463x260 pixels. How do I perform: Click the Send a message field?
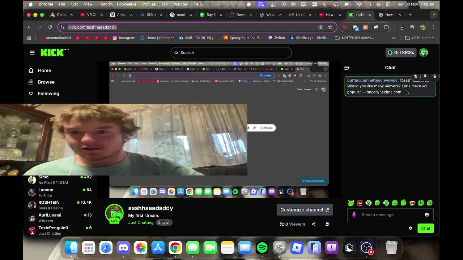pos(391,214)
